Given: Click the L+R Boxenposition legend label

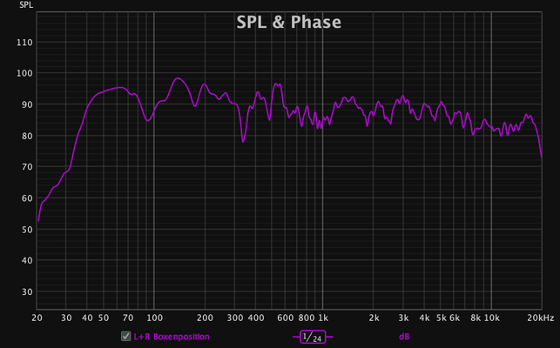Looking at the screenshot, I should pyautogui.click(x=172, y=337).
